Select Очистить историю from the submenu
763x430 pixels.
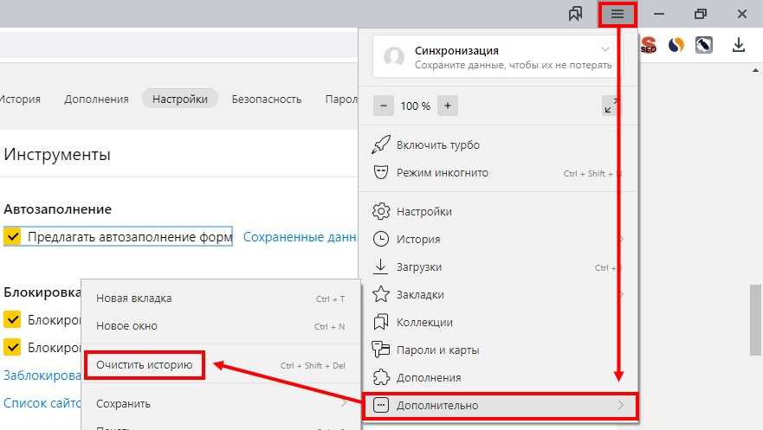[x=144, y=365]
